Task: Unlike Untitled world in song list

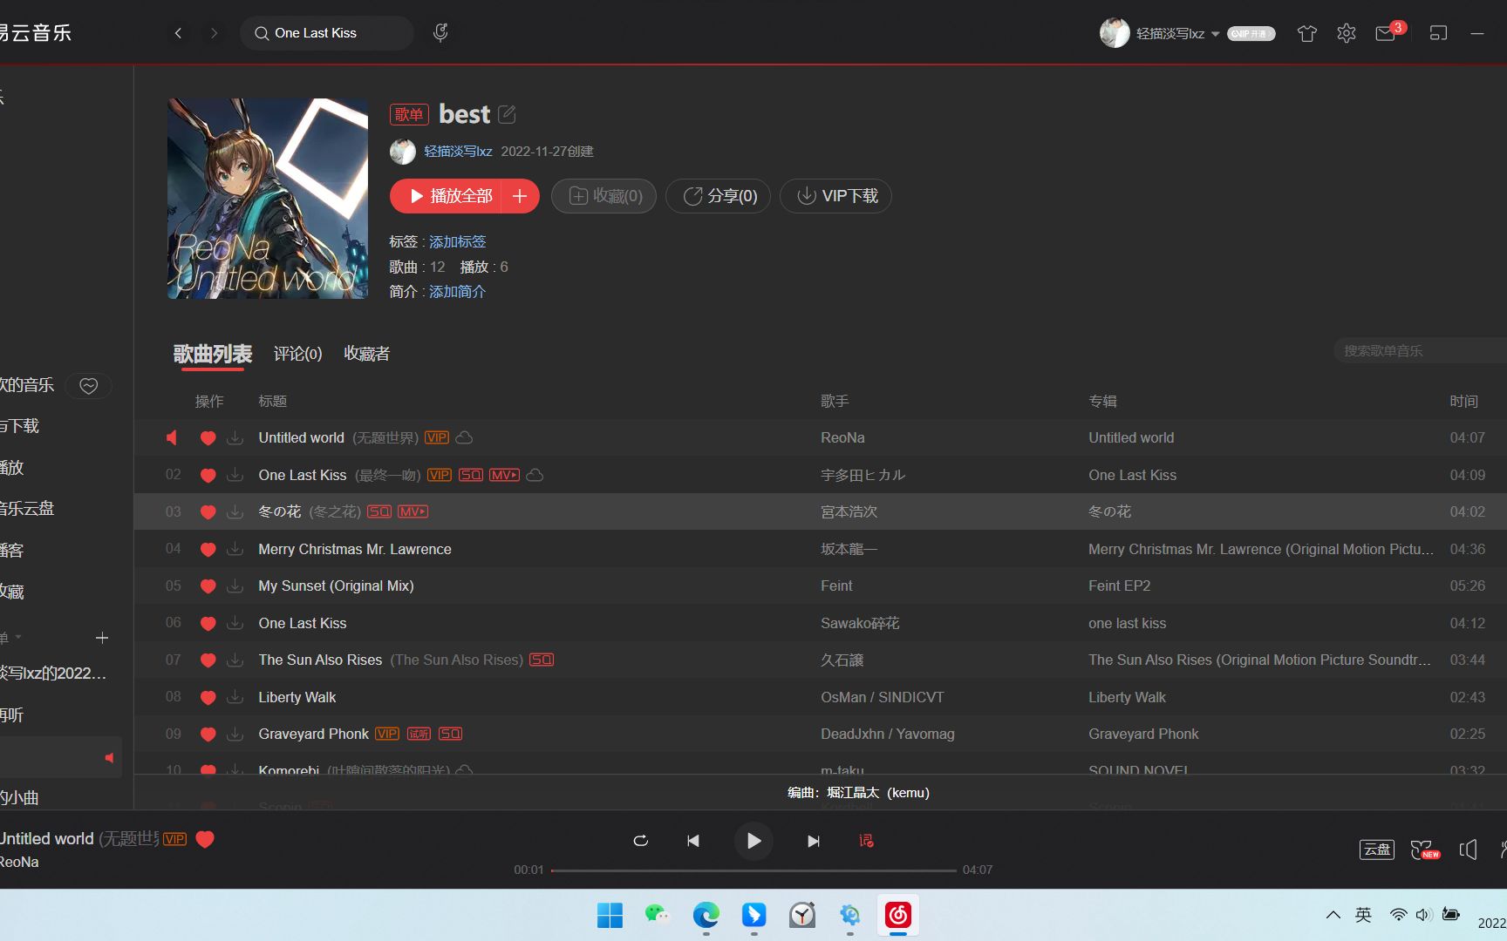Action: click(x=208, y=438)
